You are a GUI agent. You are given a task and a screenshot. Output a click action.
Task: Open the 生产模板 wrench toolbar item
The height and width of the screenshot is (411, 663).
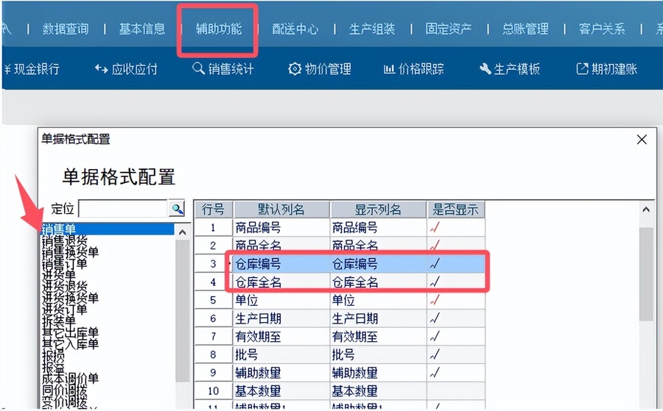pyautogui.click(x=510, y=69)
